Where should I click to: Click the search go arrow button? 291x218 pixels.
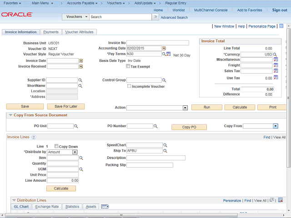point(155,17)
